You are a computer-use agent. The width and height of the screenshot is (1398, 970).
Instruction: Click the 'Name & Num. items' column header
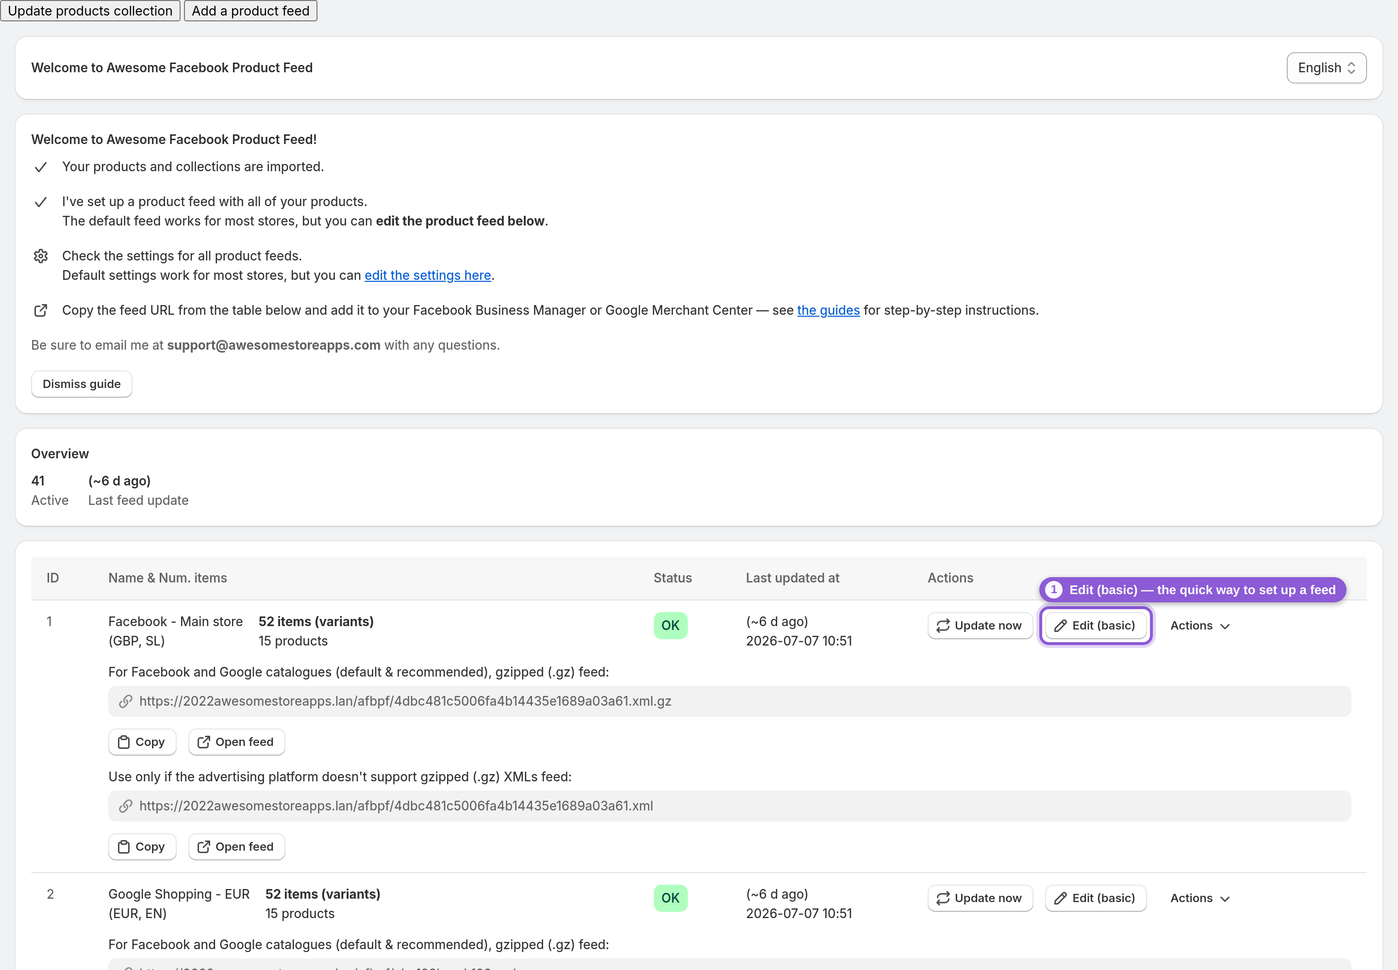167,578
